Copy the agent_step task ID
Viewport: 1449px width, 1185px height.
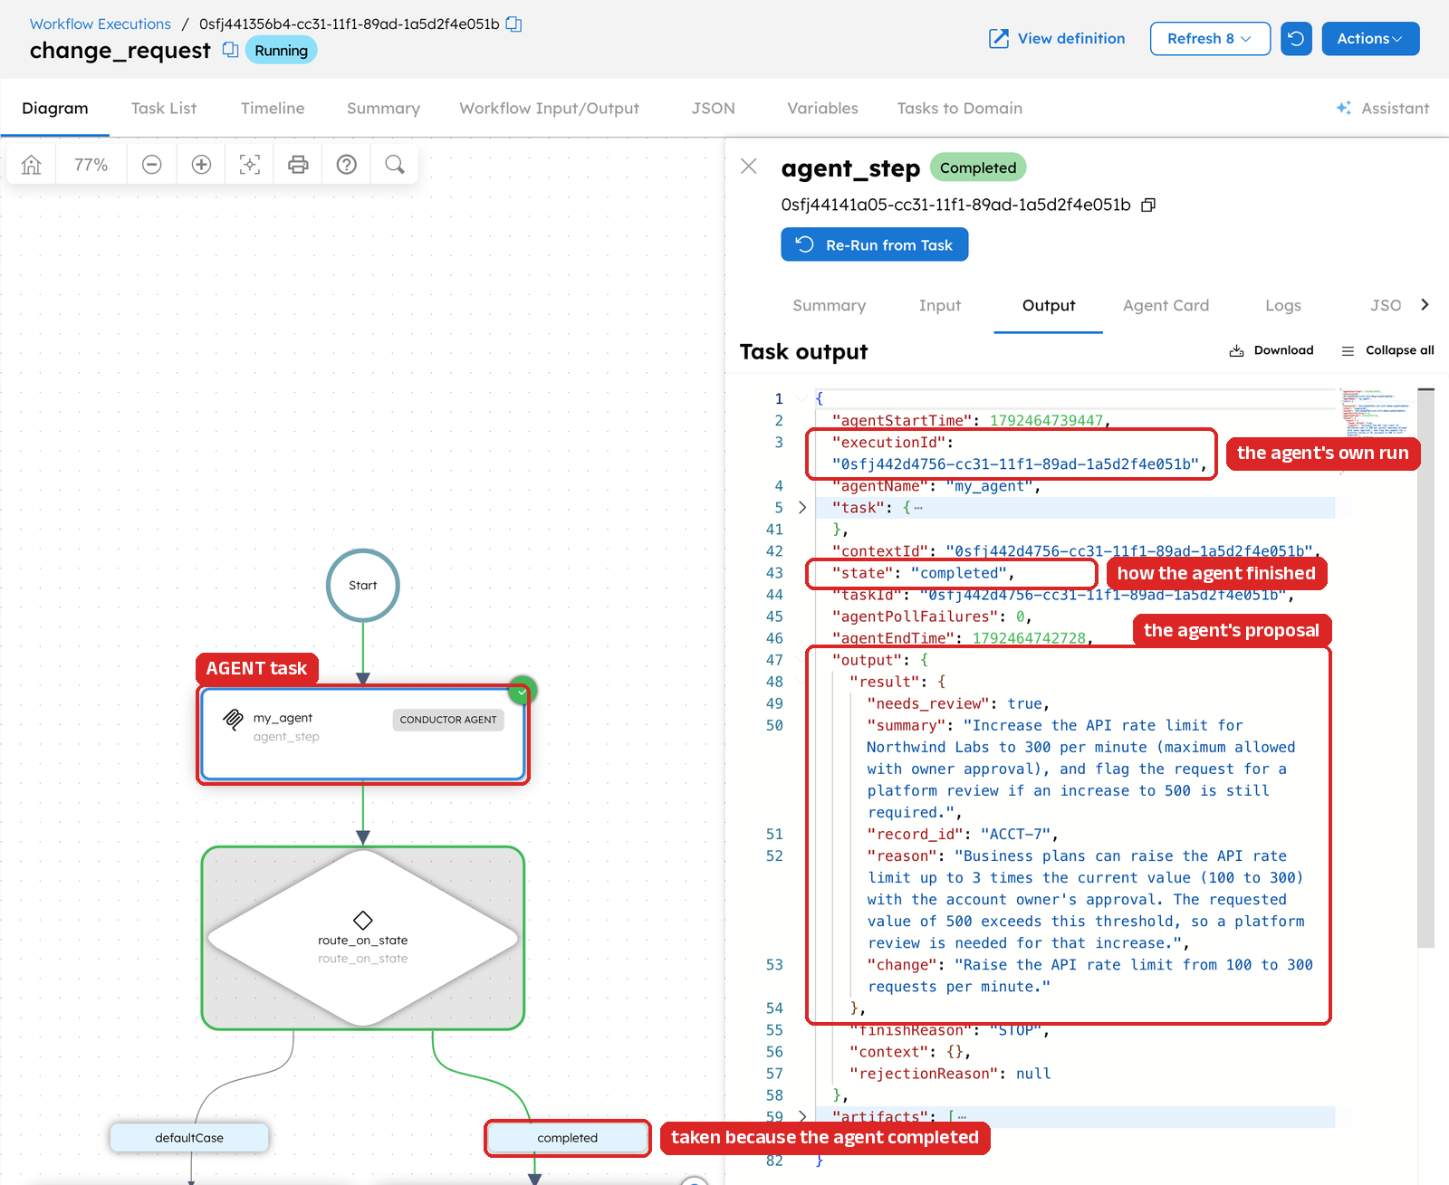[x=1148, y=205]
